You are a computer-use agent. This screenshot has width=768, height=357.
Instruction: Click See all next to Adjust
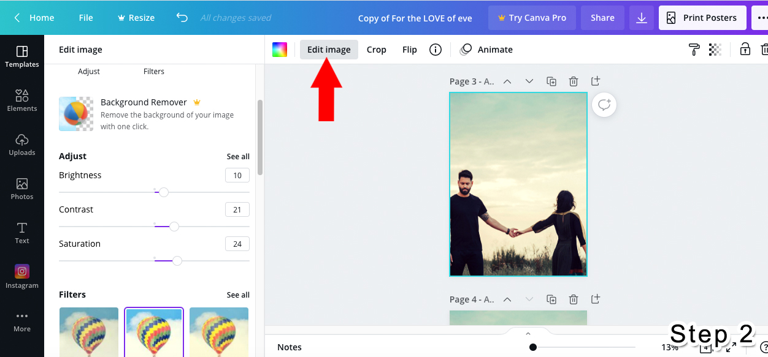coord(238,156)
